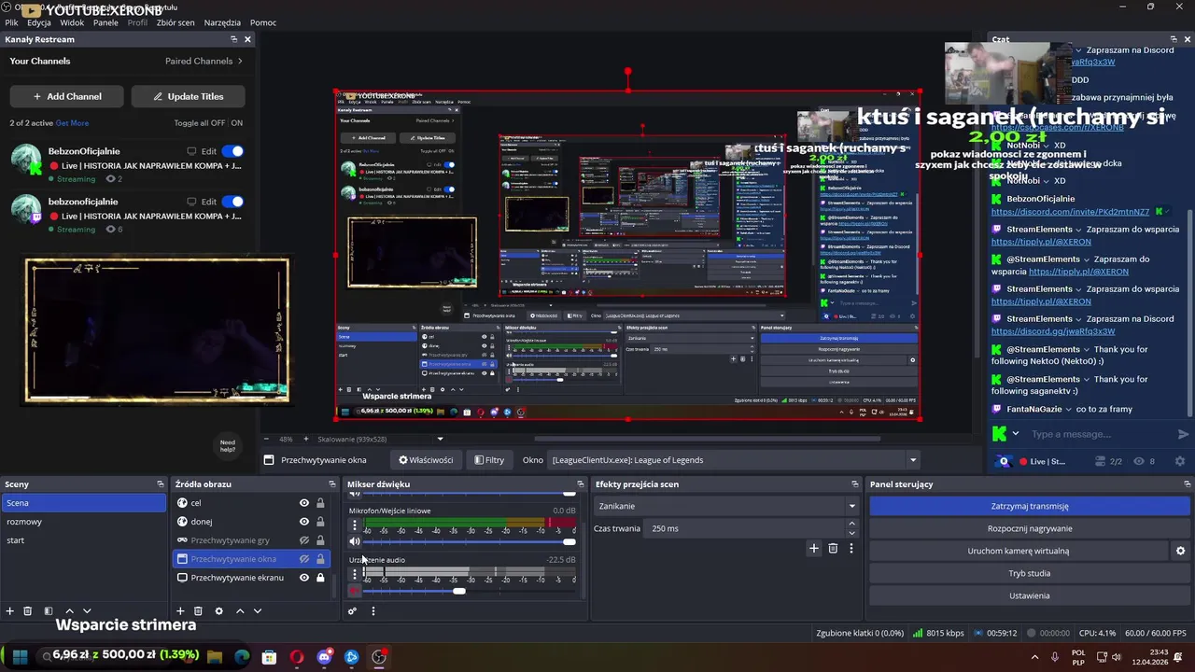Open the Narzędzia menu
1195x672 pixels.
click(222, 22)
